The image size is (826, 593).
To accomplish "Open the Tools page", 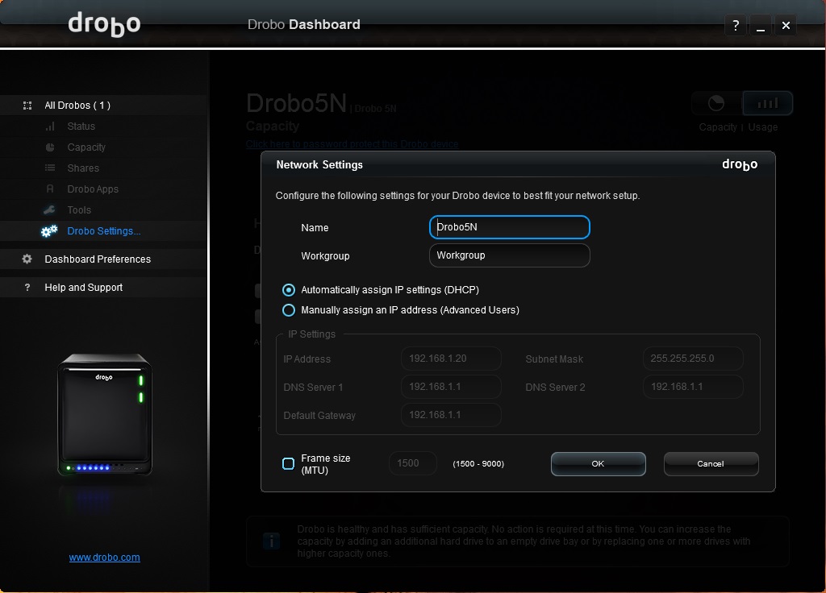I will pos(79,210).
